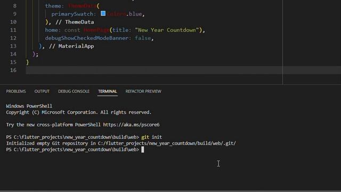Click the terminal prompt input cursor
This screenshot has height=192, width=341.
[143, 149]
